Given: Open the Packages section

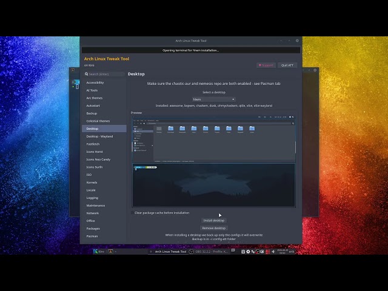Looking at the screenshot, I should pyautogui.click(x=104, y=229).
